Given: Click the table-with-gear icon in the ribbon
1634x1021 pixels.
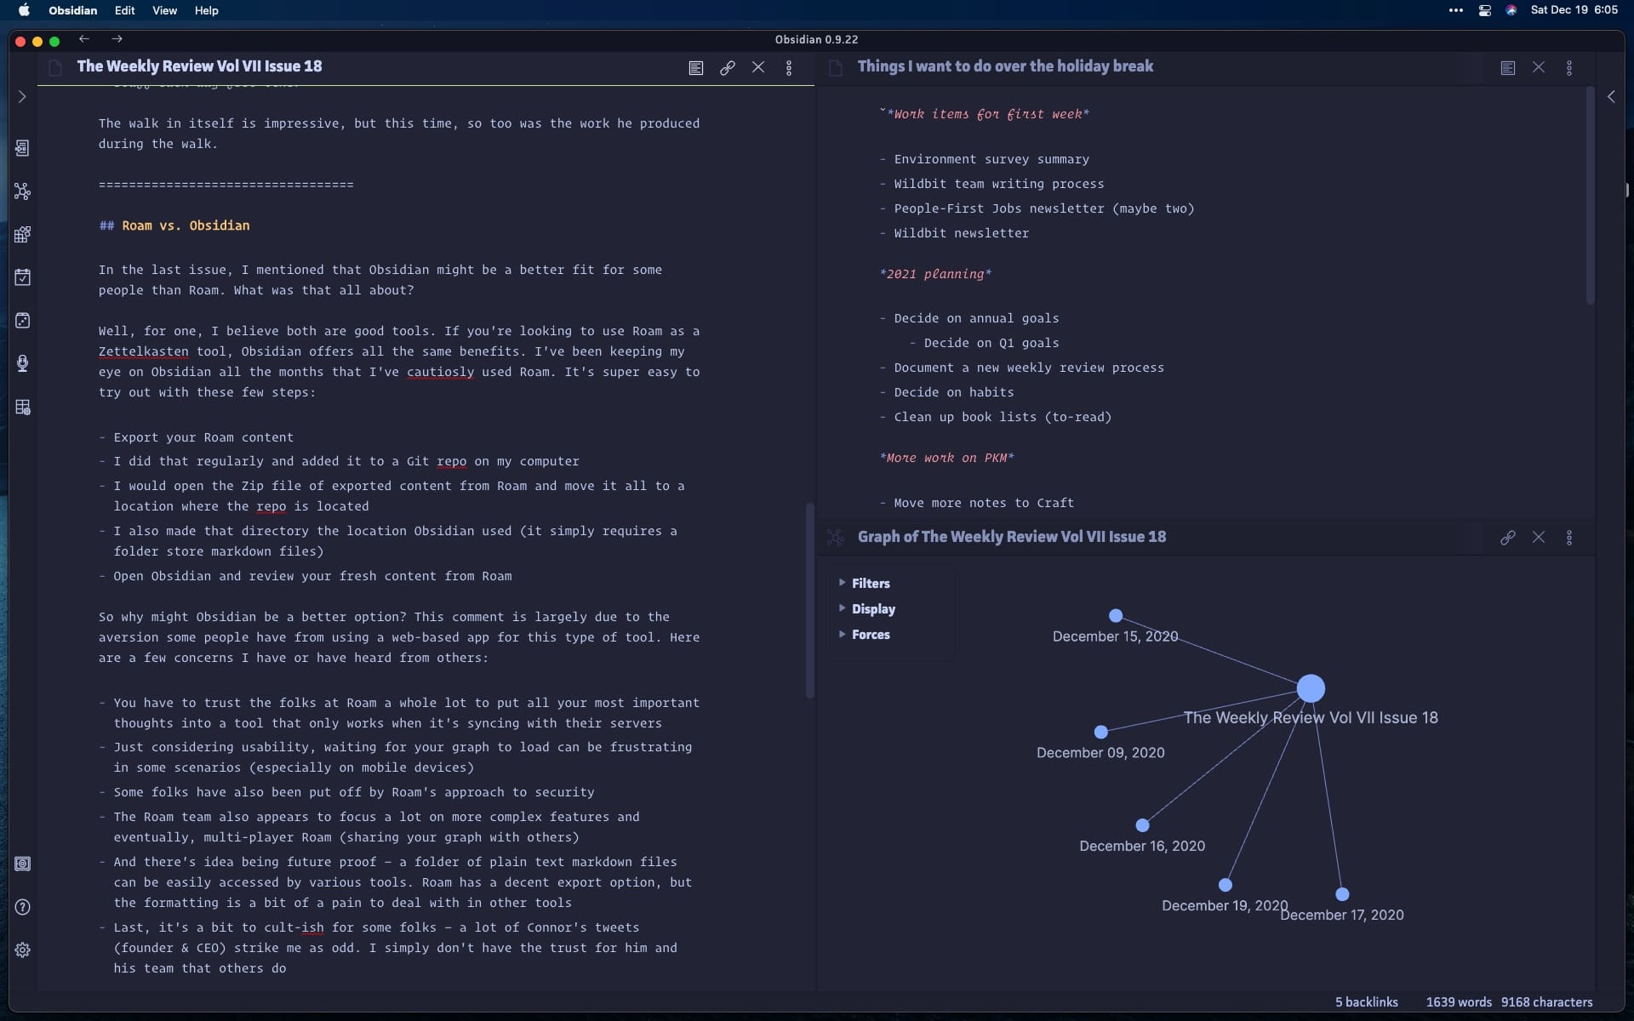Looking at the screenshot, I should coord(23,408).
